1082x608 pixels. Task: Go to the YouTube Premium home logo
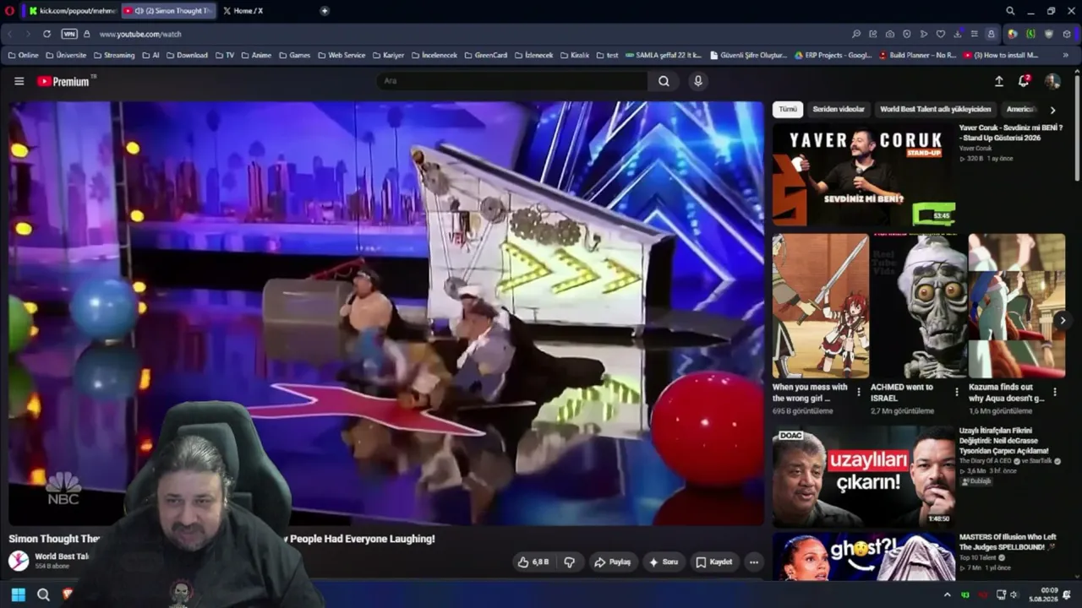(67, 81)
